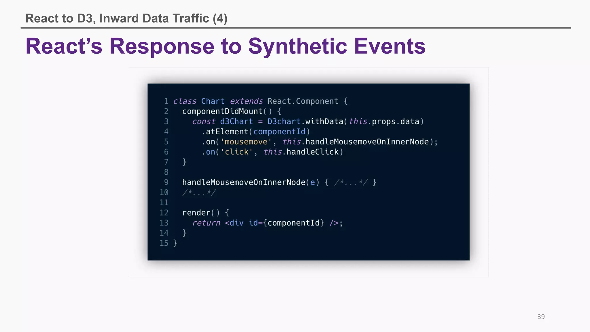The width and height of the screenshot is (590, 332).
Task: Click the code line 'class Chart extends React.Component {'
Action: pos(260,101)
